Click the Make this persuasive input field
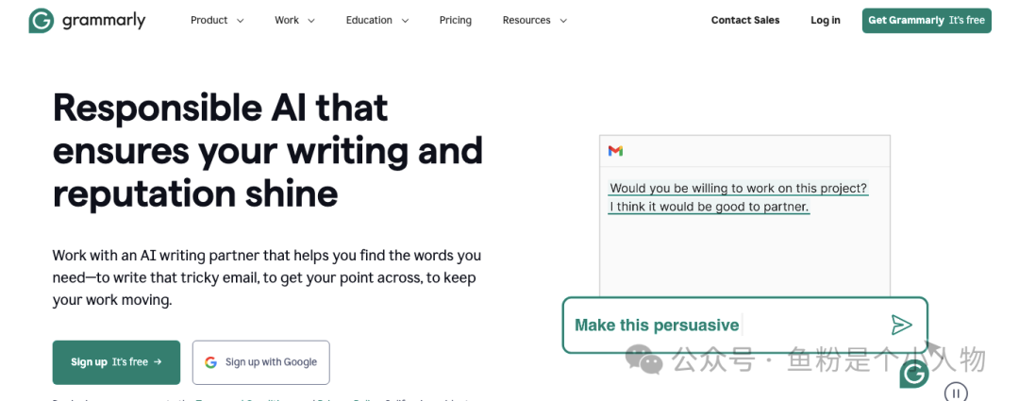 point(744,325)
